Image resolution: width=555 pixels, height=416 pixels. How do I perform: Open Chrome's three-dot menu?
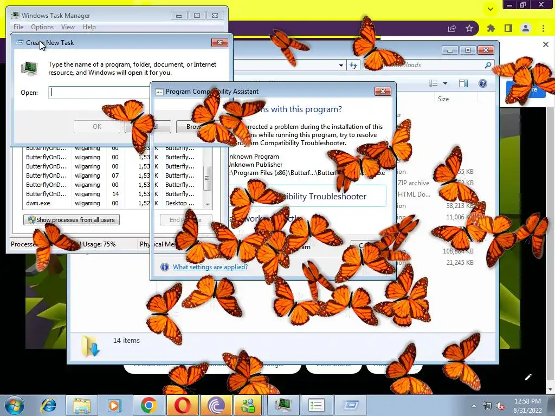[x=543, y=28]
